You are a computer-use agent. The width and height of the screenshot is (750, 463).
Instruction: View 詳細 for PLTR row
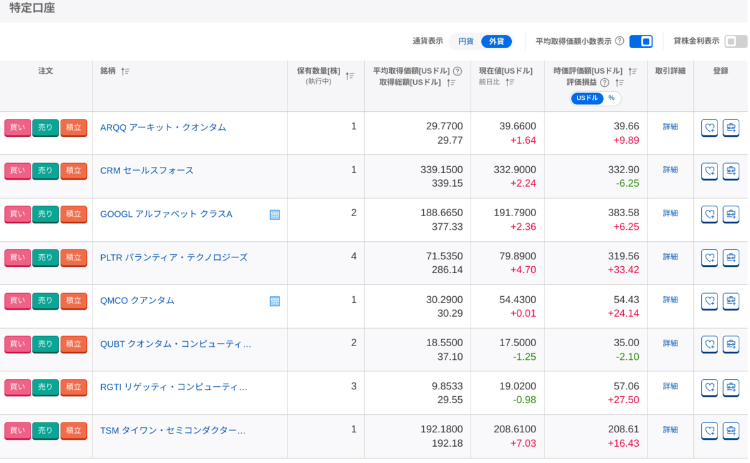(670, 257)
